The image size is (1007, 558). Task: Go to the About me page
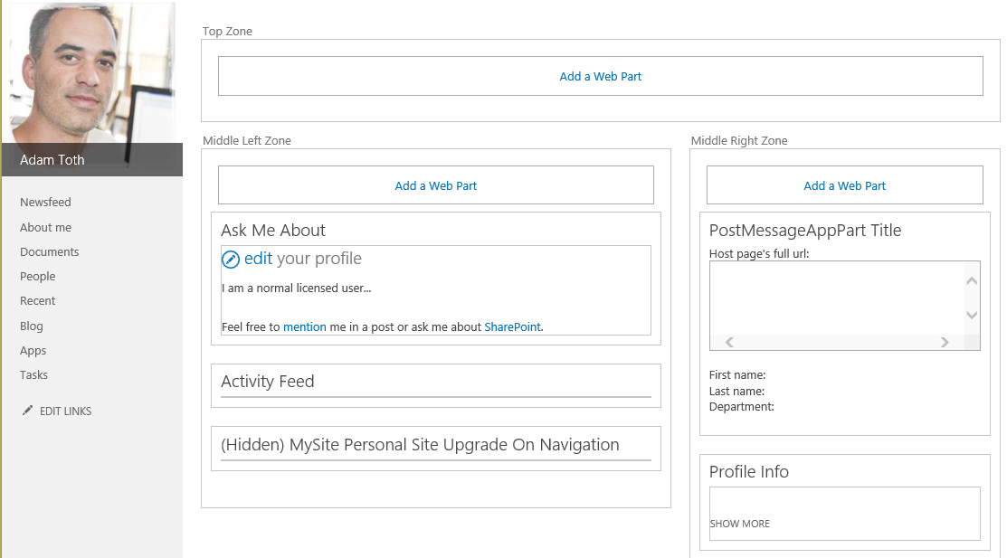coord(45,227)
